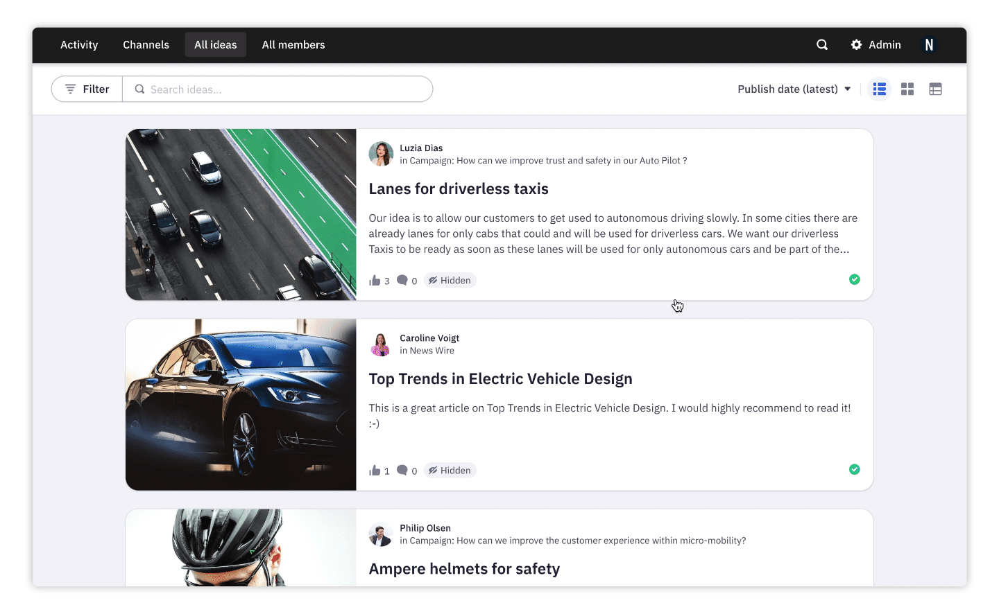Open idea Top Trends in Electric Vehicle Design
This screenshot has height=614, width=999.
[x=501, y=378]
